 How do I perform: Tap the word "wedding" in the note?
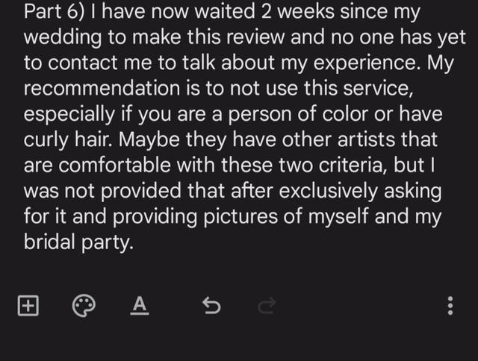[63, 37]
